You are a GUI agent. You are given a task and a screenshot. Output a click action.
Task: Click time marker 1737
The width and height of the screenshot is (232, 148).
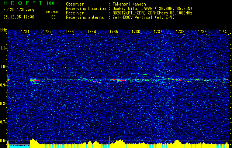tap(158, 31)
